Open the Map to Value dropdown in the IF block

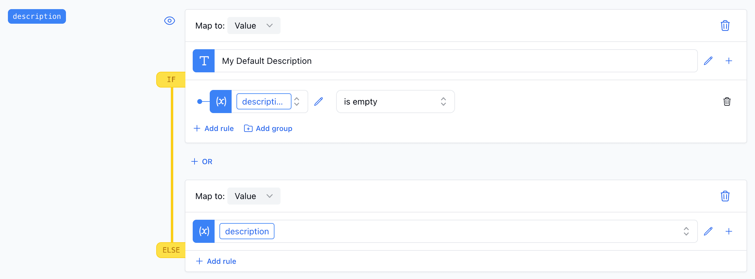tap(254, 26)
